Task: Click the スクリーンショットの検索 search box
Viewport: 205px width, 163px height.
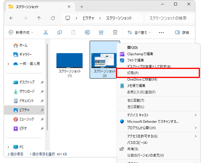Action: [x=170, y=18]
